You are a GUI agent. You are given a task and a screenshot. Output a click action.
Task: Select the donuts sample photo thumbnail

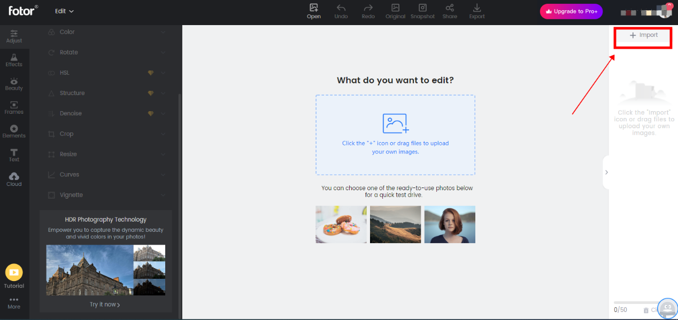[341, 224]
